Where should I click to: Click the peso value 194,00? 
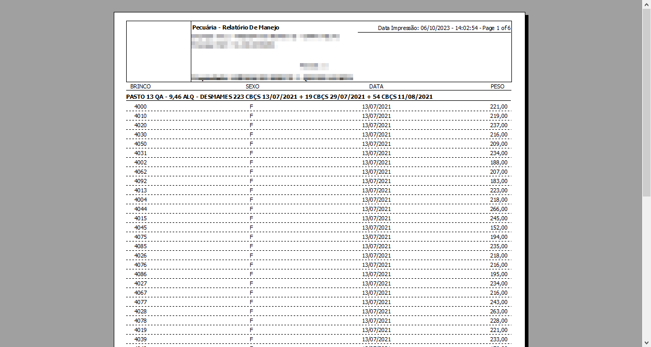coord(499,237)
